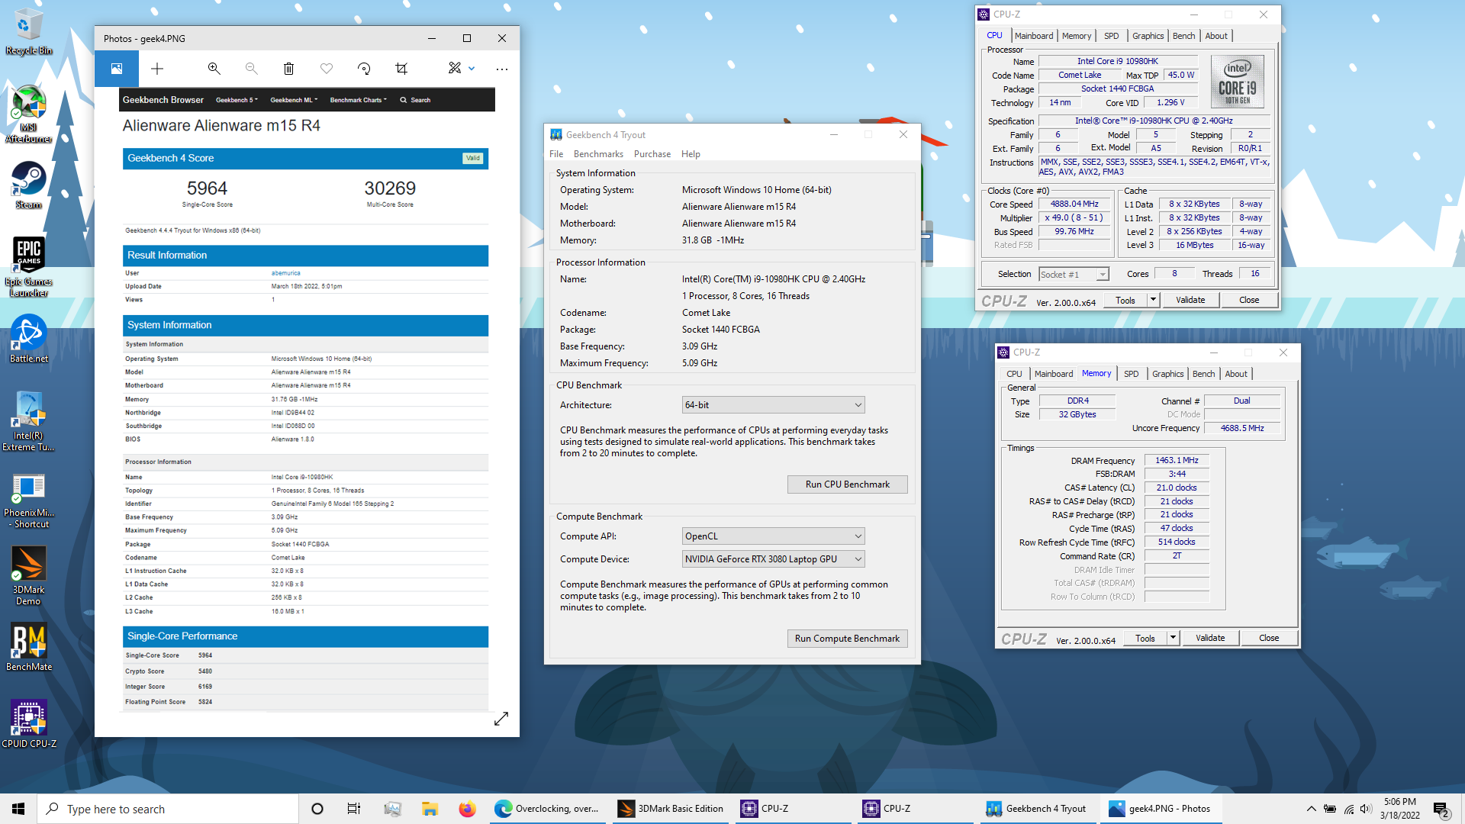Zoom in on the photo
The width and height of the screenshot is (1465, 824).
pos(214,69)
